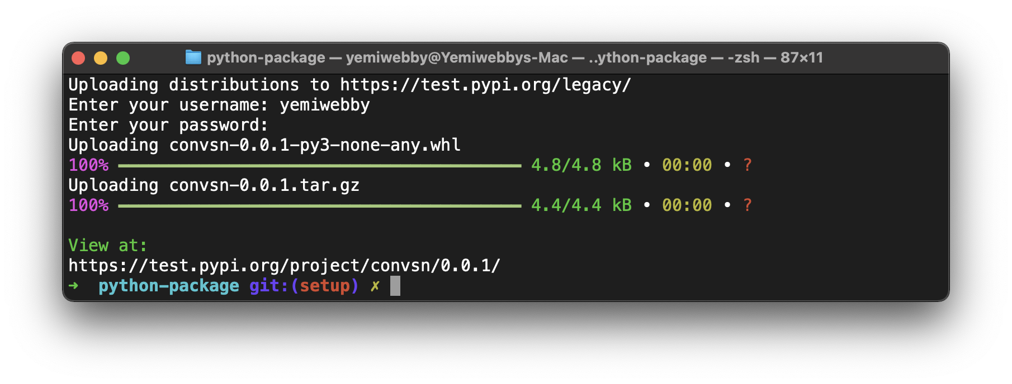Click the yellow git dirty x marker
This screenshot has height=384, width=1012.
click(375, 286)
